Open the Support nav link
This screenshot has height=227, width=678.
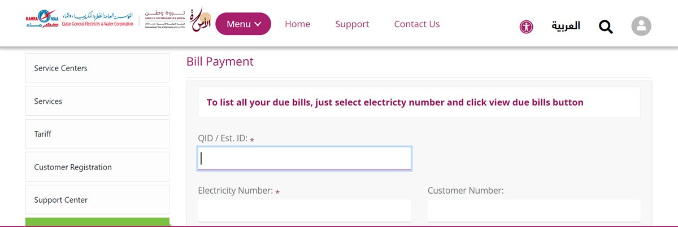tap(352, 24)
